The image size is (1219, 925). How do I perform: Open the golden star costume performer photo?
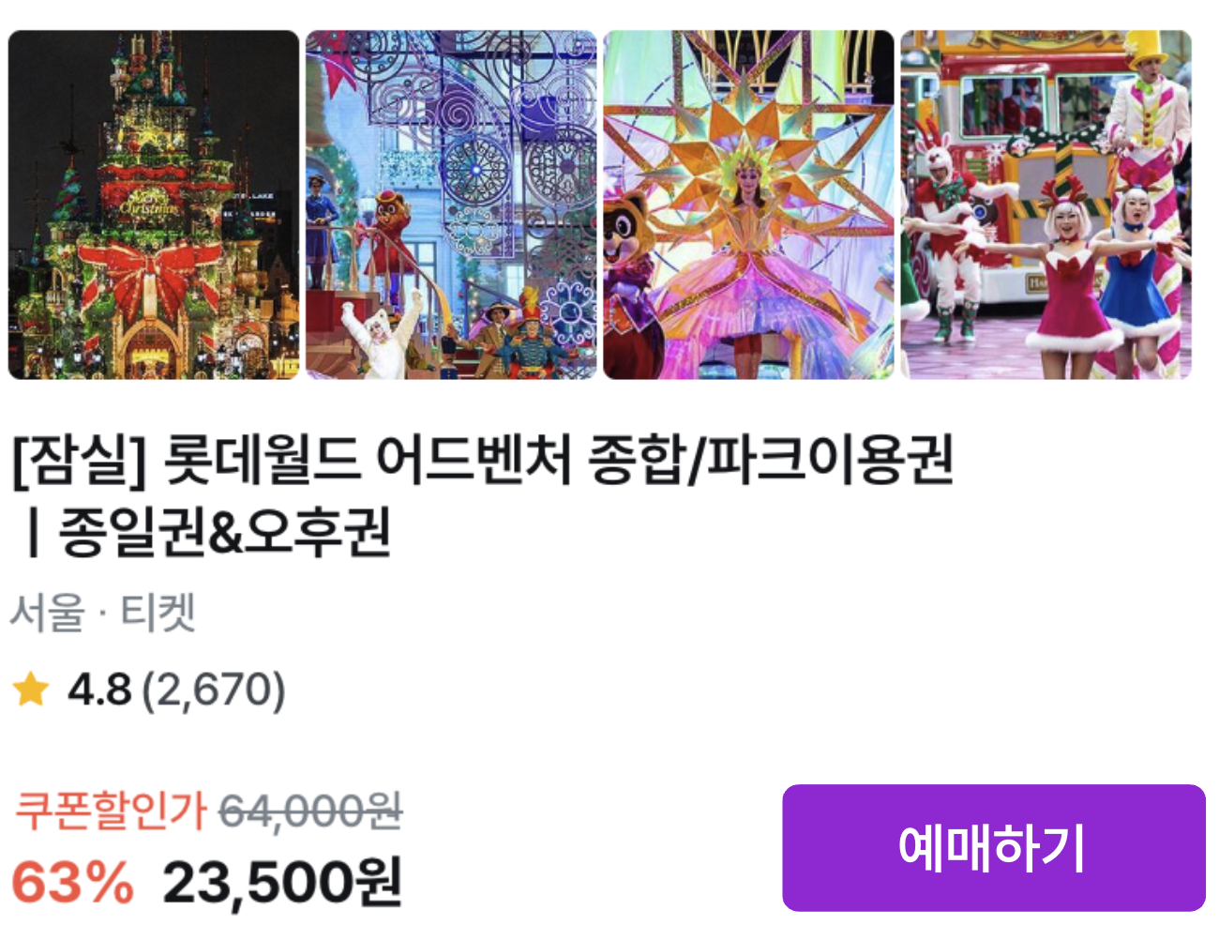(748, 205)
